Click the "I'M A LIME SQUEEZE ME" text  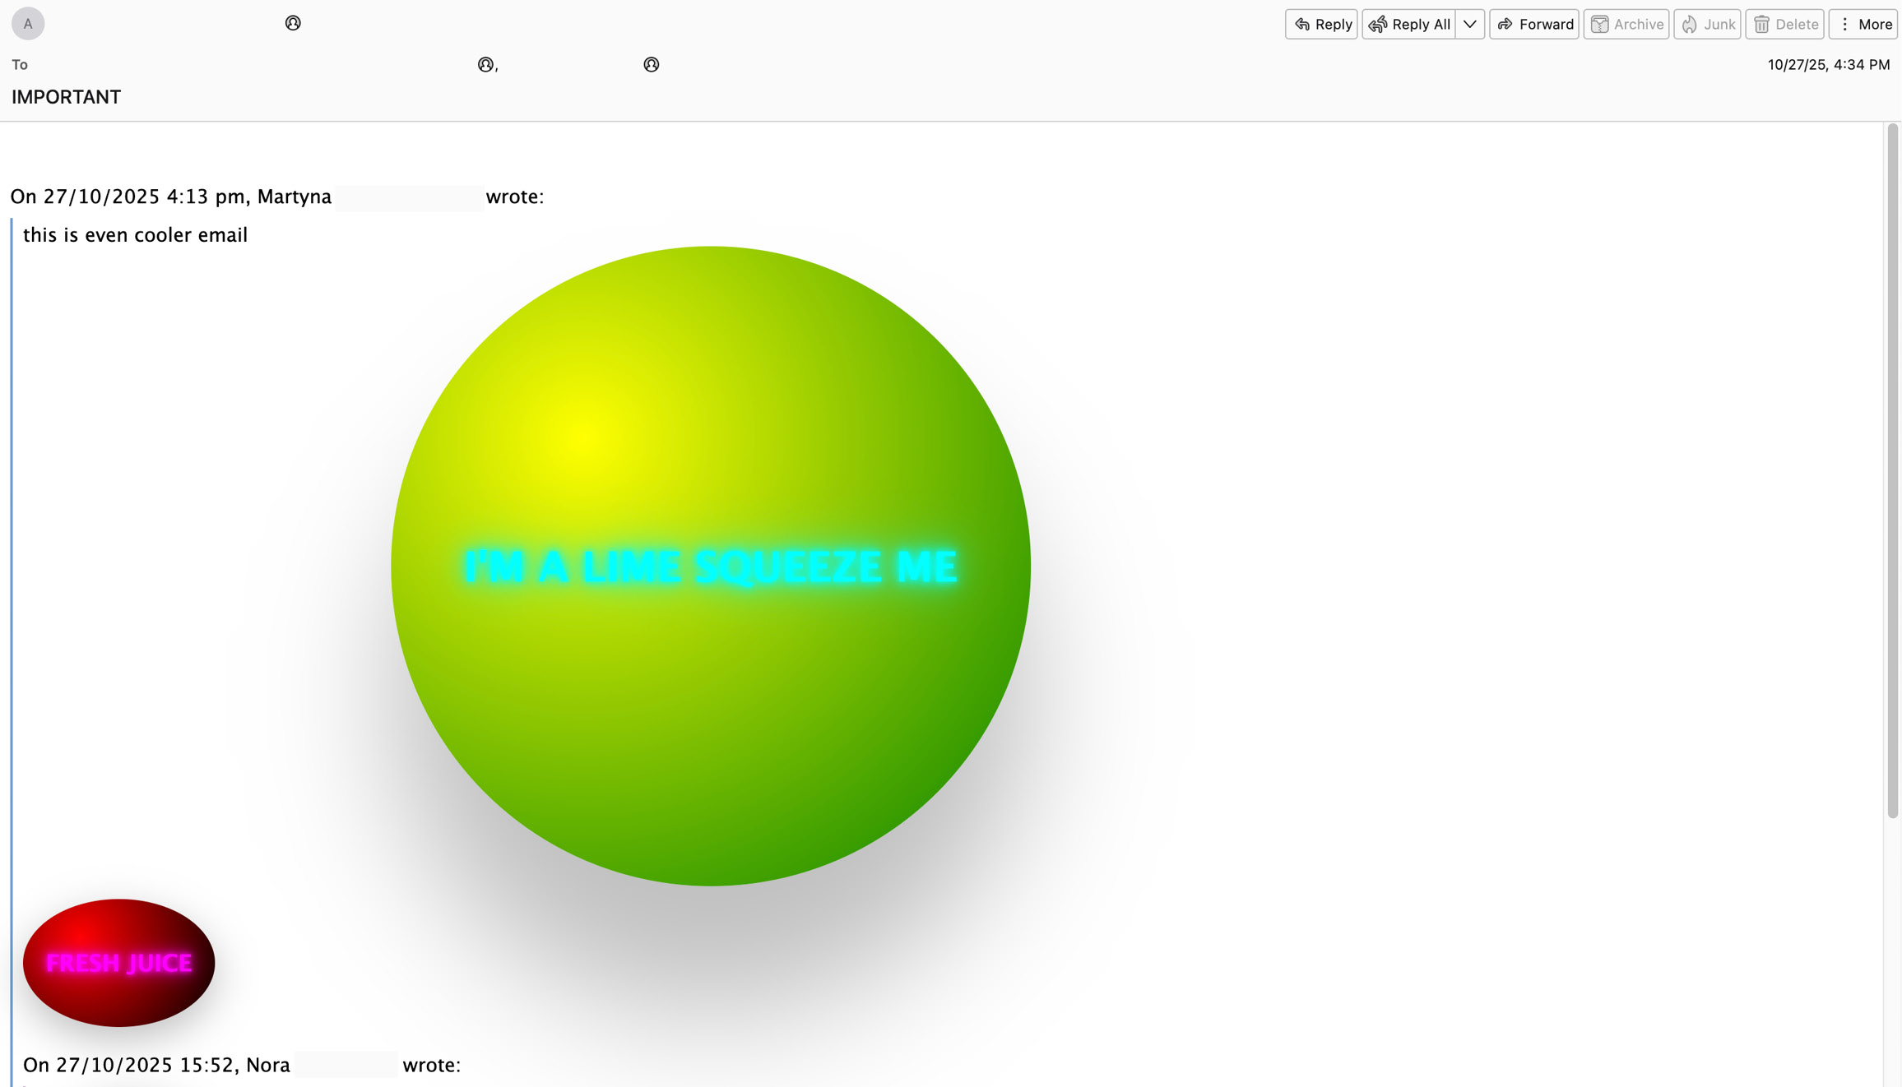[710, 567]
